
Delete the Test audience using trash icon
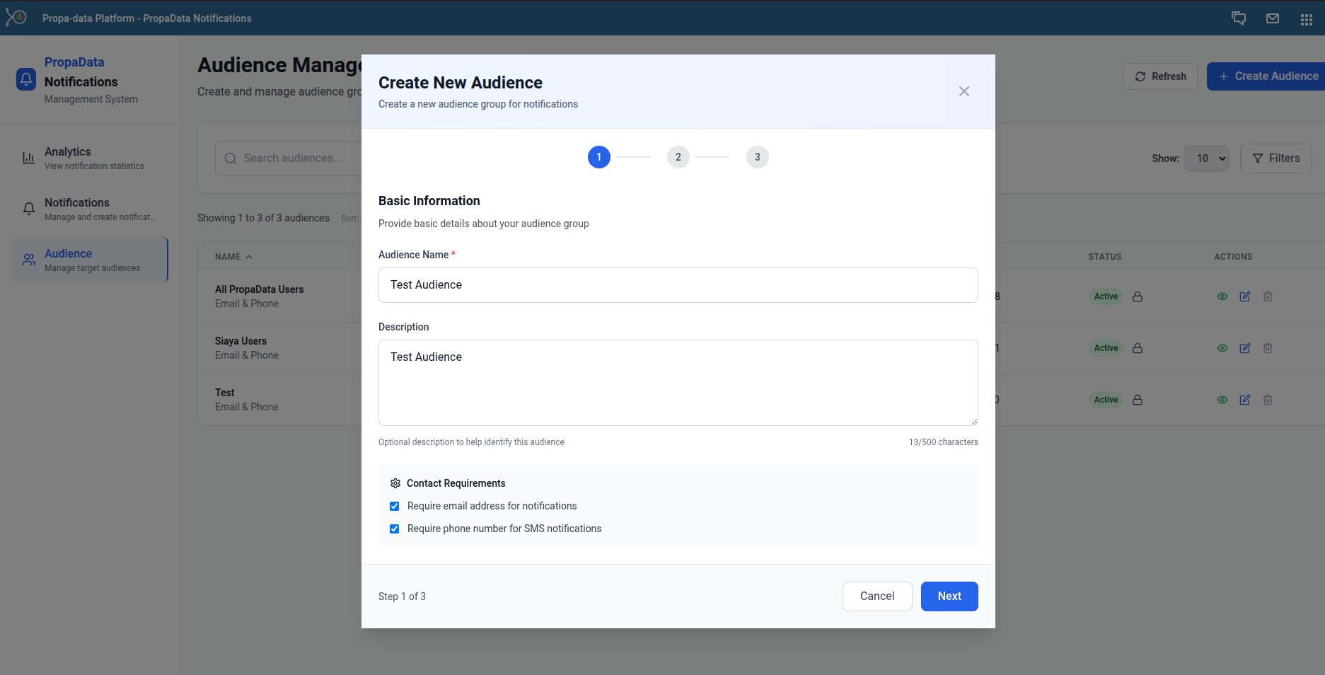pos(1267,400)
